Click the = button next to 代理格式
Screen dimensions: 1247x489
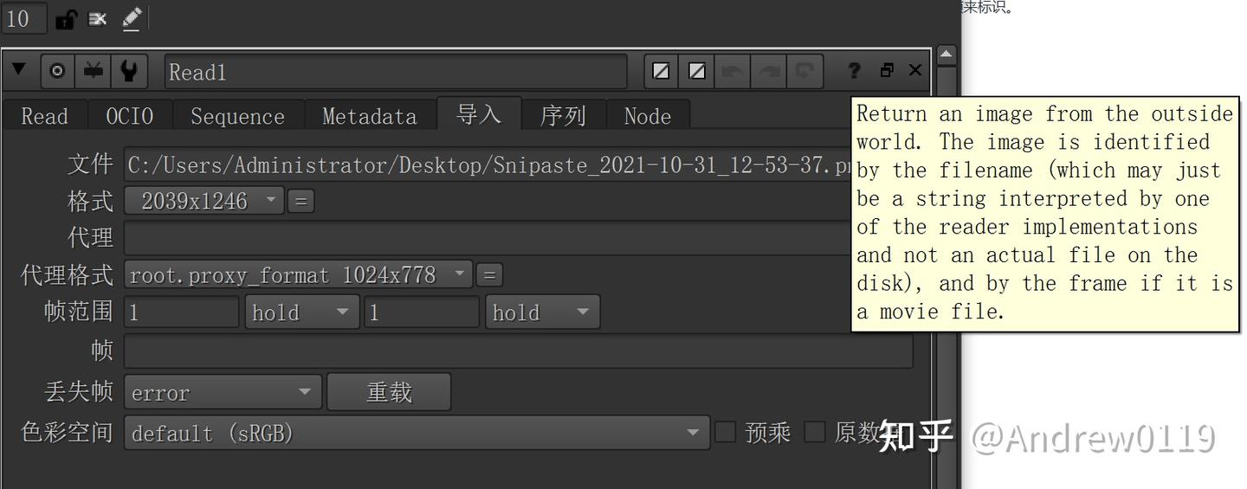[x=489, y=275]
